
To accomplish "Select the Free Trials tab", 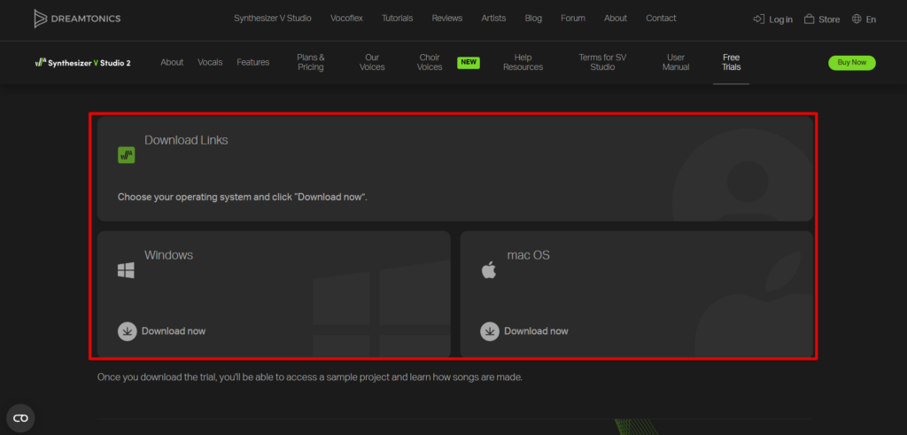I will [731, 63].
